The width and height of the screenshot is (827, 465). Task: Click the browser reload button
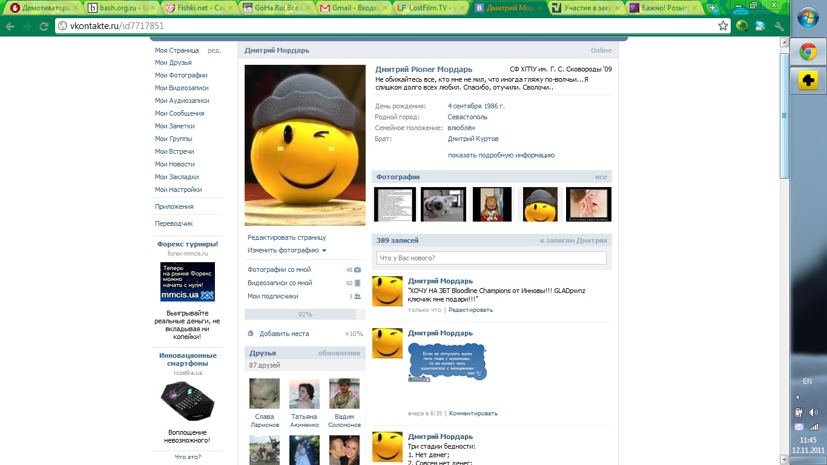click(x=44, y=26)
